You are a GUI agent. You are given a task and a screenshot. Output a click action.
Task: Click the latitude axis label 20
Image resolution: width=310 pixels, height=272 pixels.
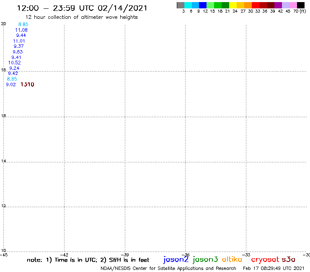pos(3,24)
